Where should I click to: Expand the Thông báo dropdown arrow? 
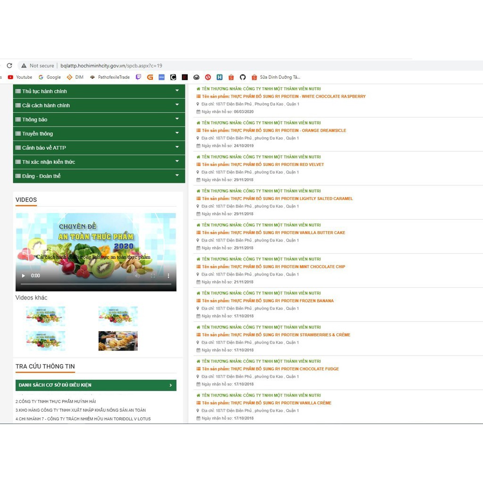[x=177, y=119]
